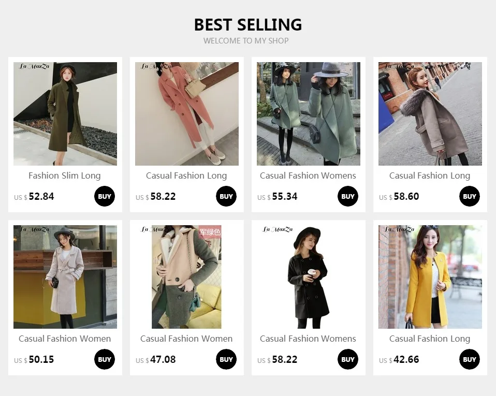Select the US $47.08 price text
Screen dimensions: 496x396
tap(156, 360)
